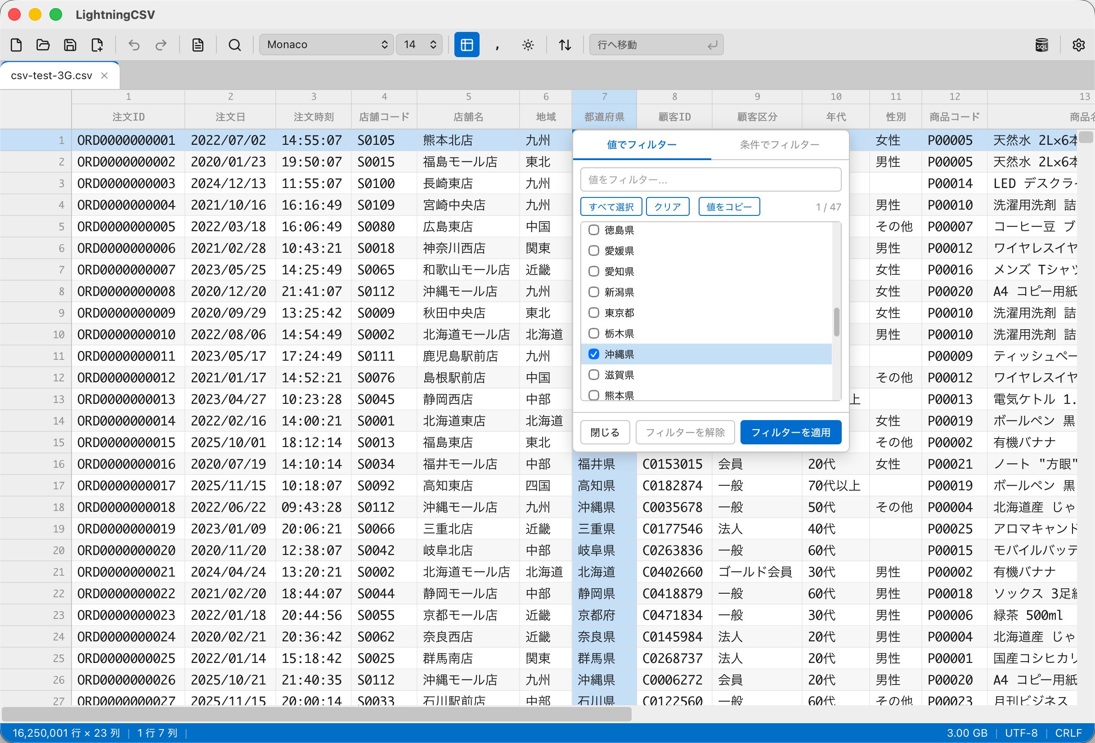Click cell 70代以上 in row 17
The height and width of the screenshot is (743, 1095).
point(836,486)
